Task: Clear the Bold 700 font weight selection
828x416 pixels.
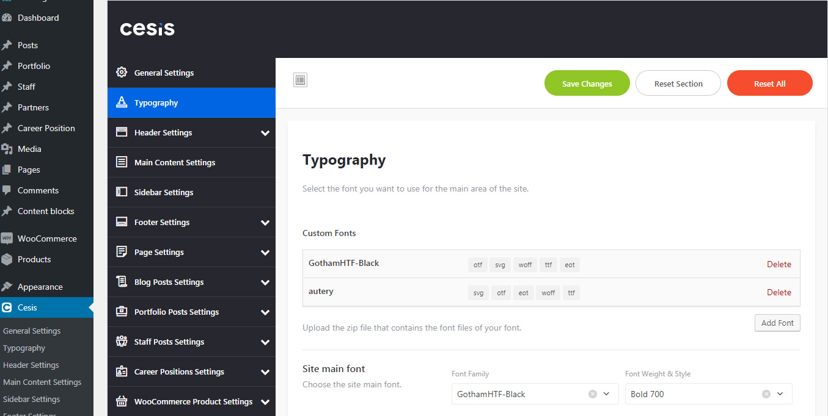Action: [x=766, y=394]
